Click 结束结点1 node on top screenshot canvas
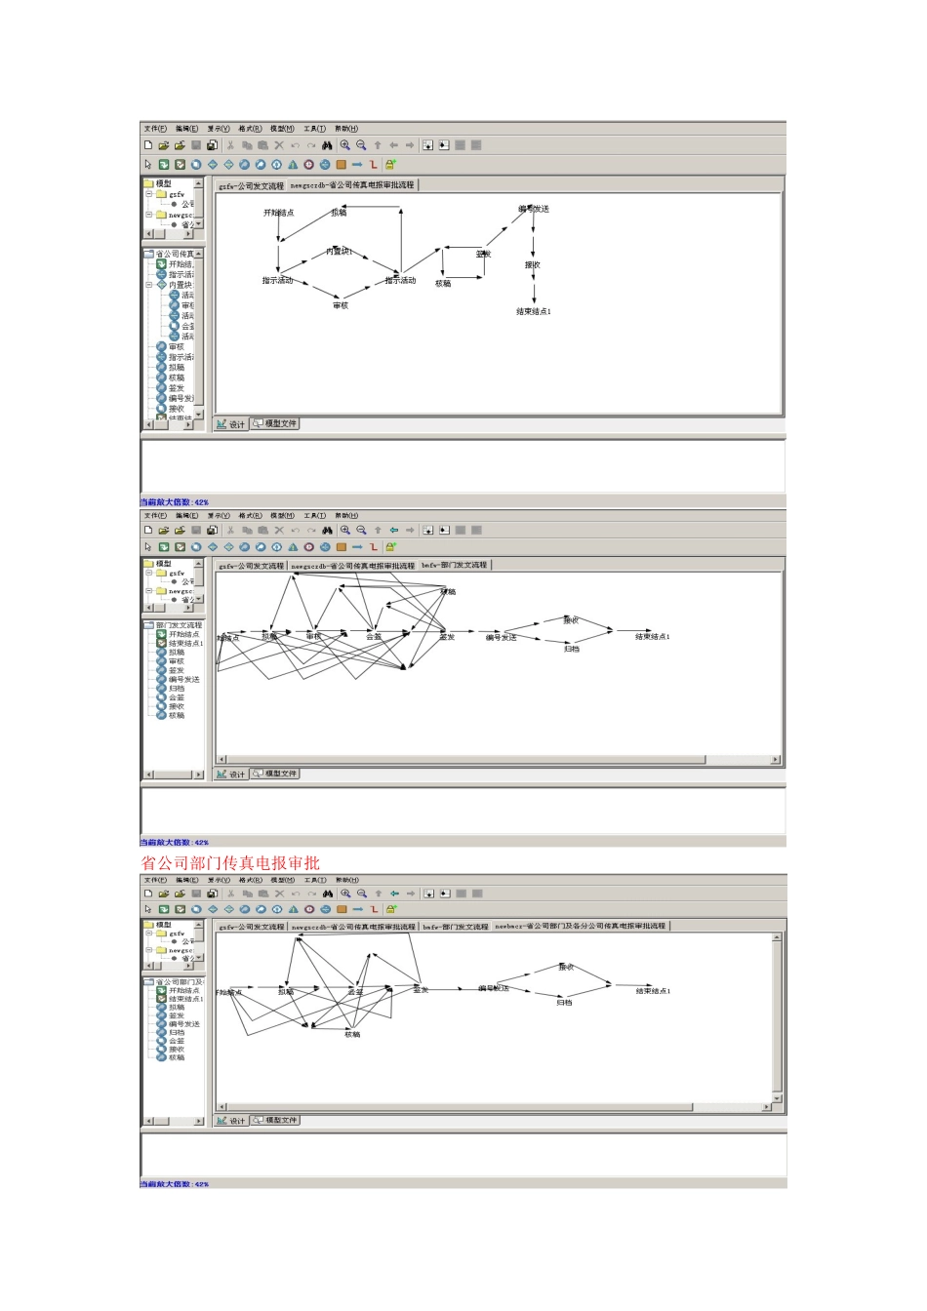The image size is (927, 1311). click(x=534, y=311)
